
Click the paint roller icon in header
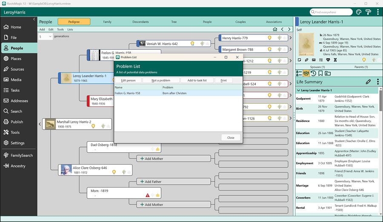tap(368, 12)
